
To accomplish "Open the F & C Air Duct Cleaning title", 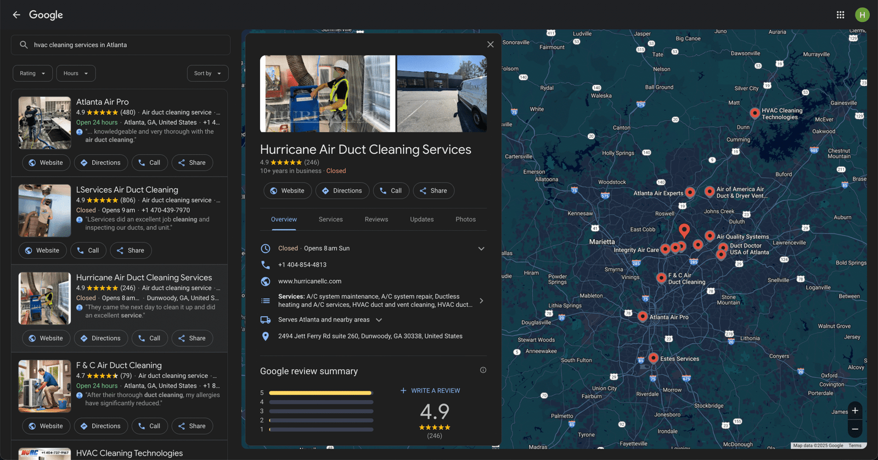I will pyautogui.click(x=119, y=366).
